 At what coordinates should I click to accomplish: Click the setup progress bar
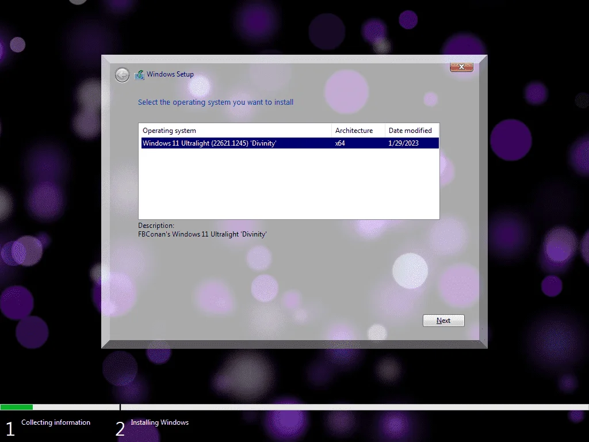point(294,407)
